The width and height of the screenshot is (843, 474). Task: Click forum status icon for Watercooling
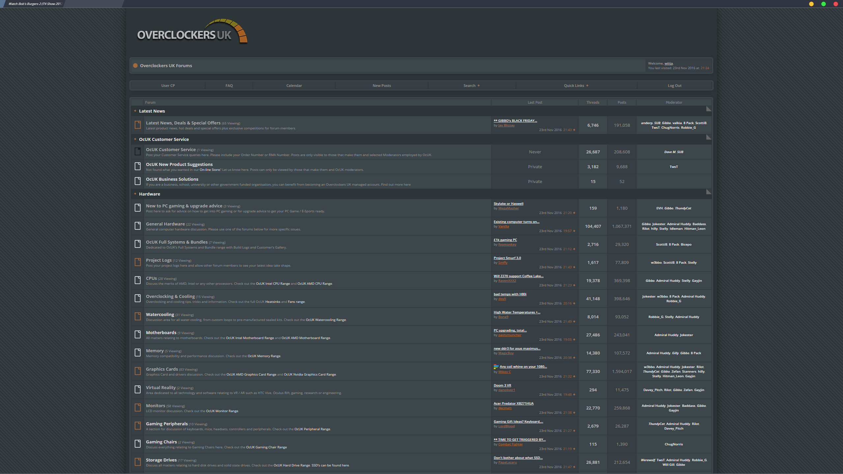tap(138, 316)
